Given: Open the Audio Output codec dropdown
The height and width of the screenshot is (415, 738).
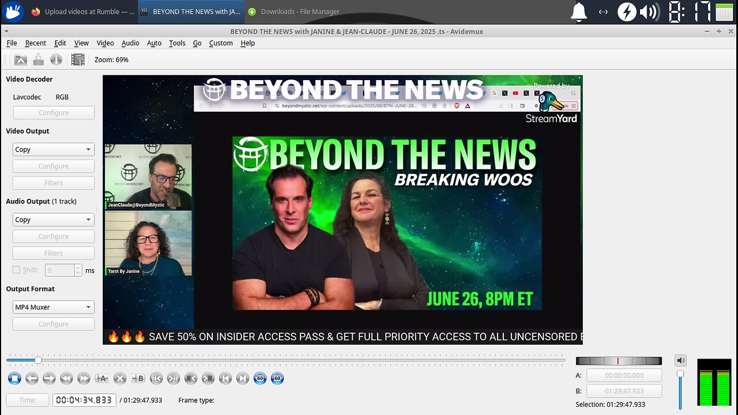Looking at the screenshot, I should click(54, 220).
